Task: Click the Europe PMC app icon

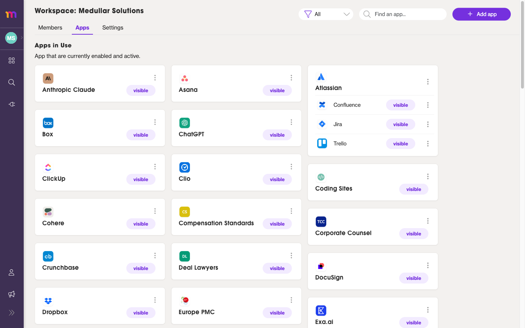Action: (184, 301)
